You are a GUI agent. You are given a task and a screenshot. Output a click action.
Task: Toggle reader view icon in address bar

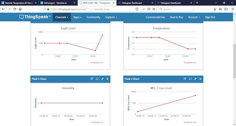pyautogui.click(x=137, y=9)
